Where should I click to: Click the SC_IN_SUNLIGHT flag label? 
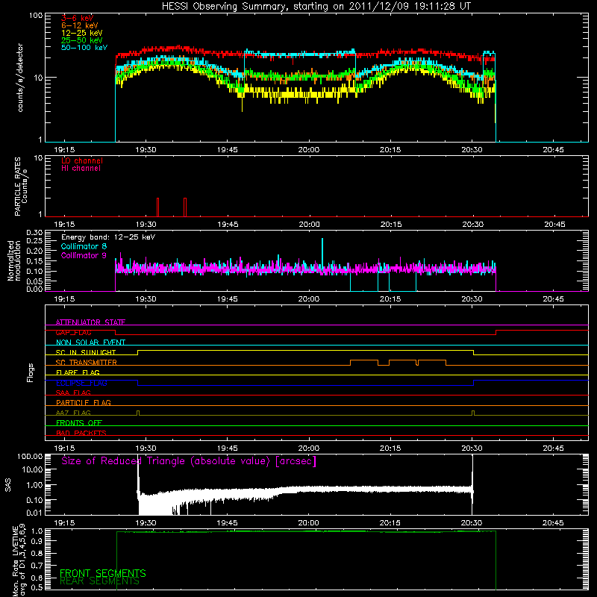click(86, 352)
